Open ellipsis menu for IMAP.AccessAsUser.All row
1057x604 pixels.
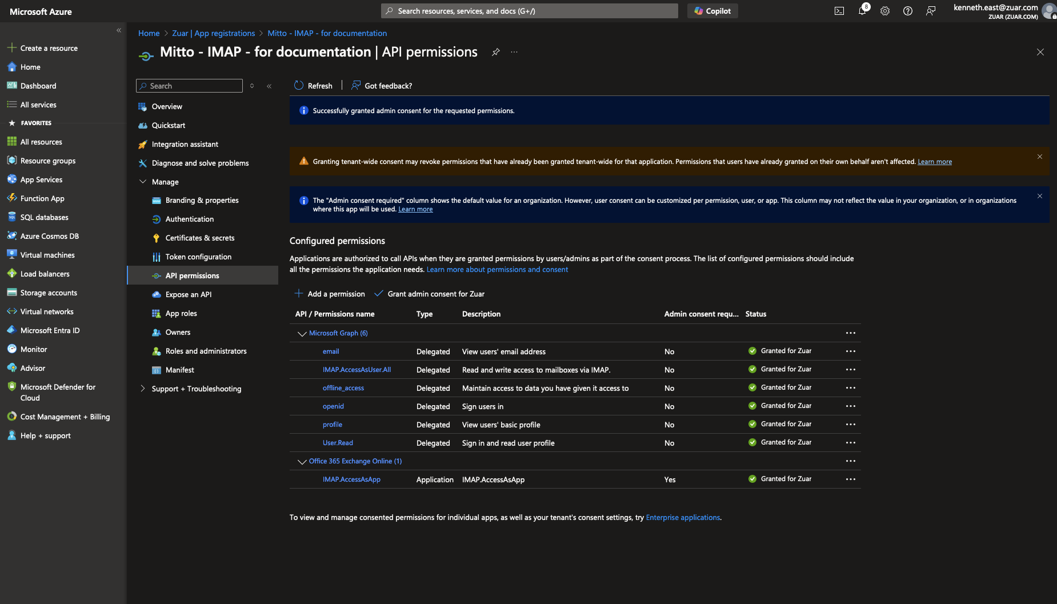[851, 370]
